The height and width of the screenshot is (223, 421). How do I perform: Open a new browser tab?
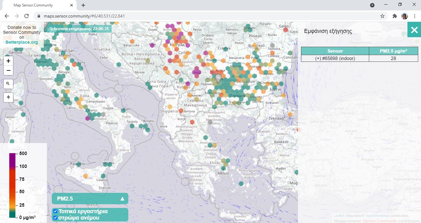coord(83,5)
